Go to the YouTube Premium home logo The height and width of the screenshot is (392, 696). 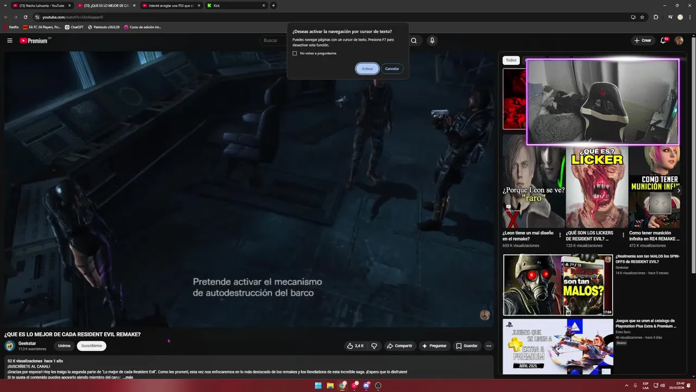(x=34, y=40)
